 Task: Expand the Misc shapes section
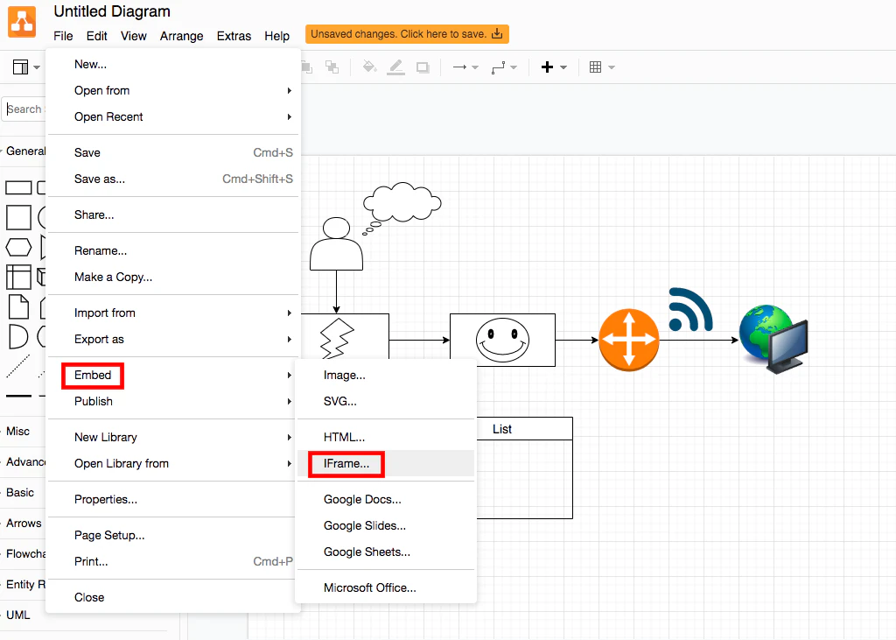coord(17,432)
